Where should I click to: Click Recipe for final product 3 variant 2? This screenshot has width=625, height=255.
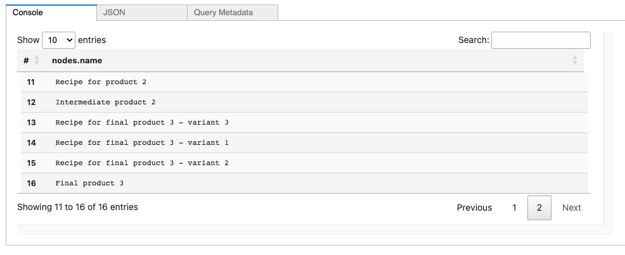[142, 163]
